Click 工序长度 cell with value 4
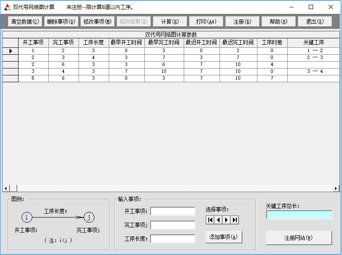This screenshot has width=342, height=255. coord(94,58)
